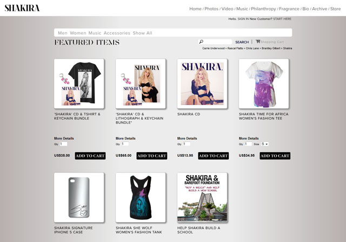
Task: Click Shakira breadcrumb link
Action: click(x=288, y=48)
